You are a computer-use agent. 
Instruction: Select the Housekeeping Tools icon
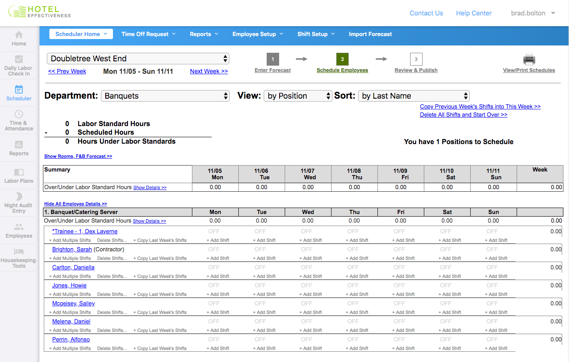point(18,255)
